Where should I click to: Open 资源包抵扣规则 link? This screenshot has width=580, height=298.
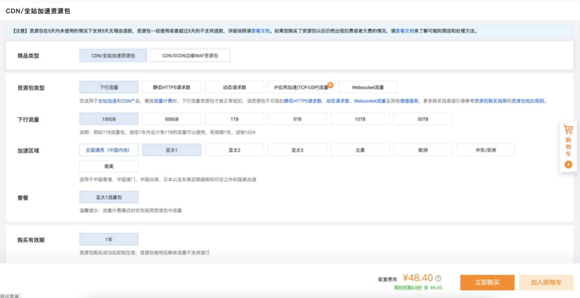[528, 101]
